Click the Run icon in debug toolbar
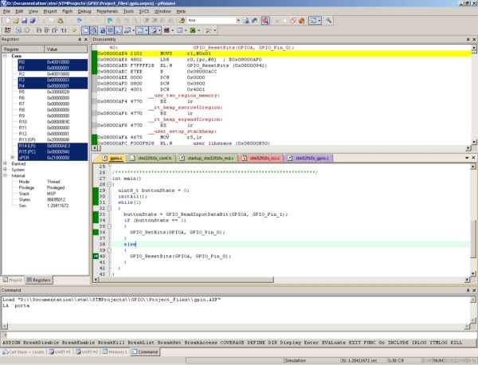Viewport: 478px width, 365px height. pyautogui.click(x=19, y=30)
